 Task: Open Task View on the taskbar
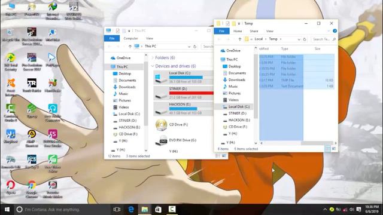click(117, 210)
